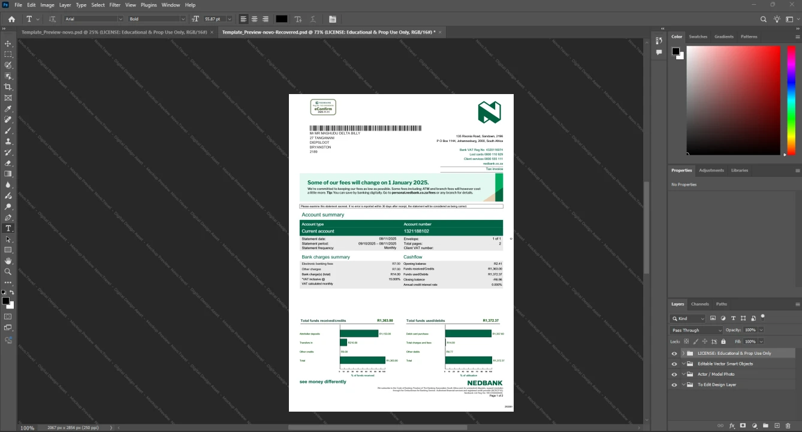Toggle Lock position
Image resolution: width=802 pixels, height=432 pixels.
coord(705,342)
